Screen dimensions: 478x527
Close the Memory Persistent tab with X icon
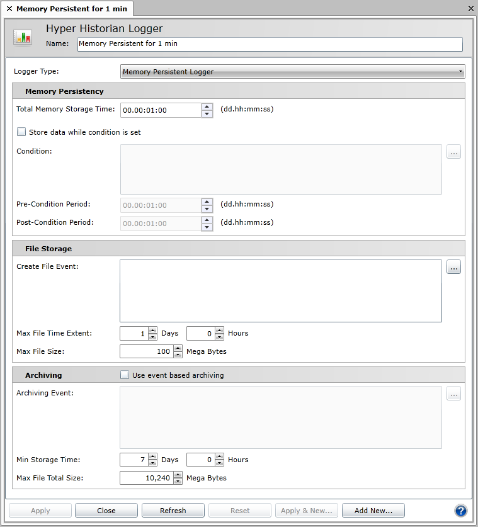pyautogui.click(x=9, y=9)
